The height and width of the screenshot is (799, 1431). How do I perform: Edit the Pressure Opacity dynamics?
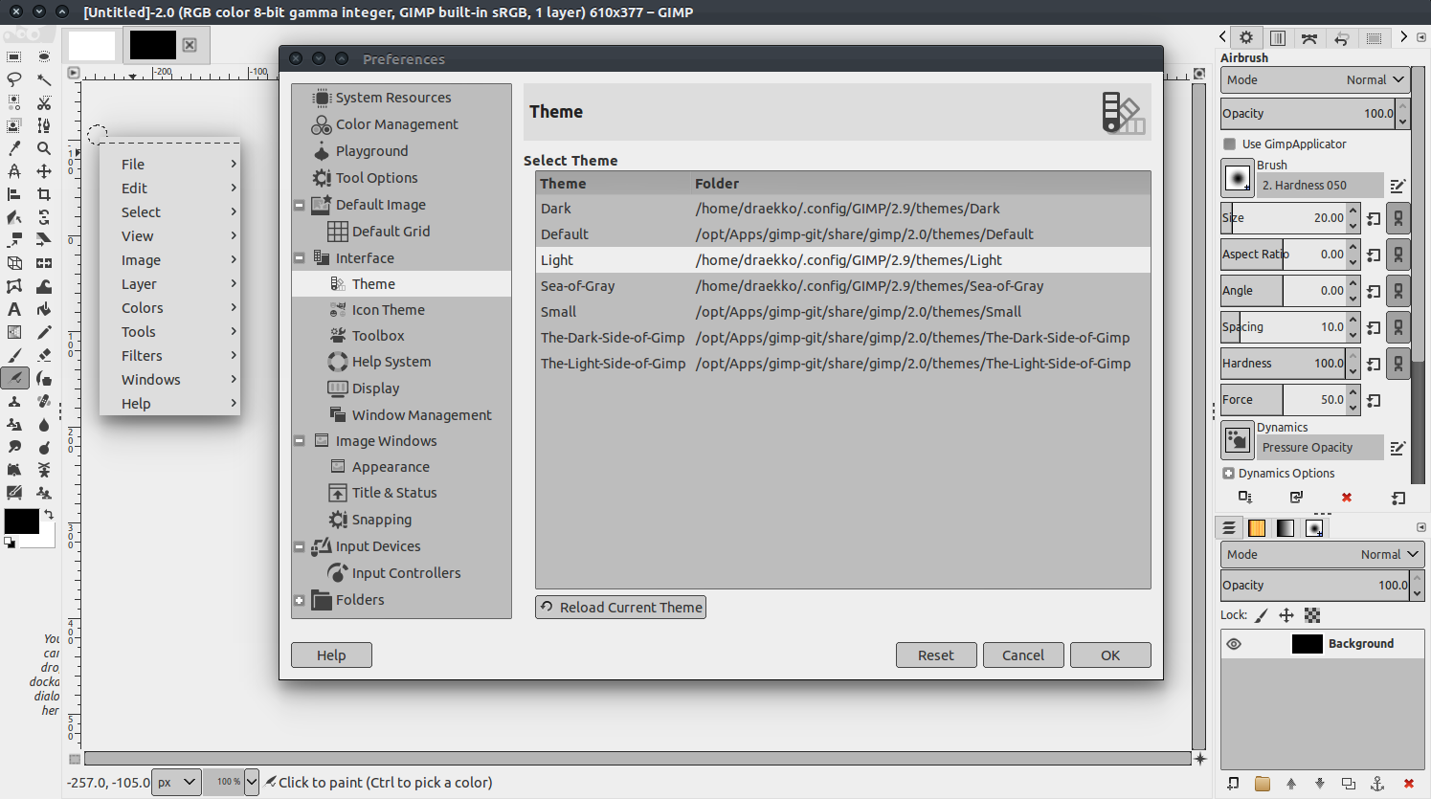[x=1397, y=448]
